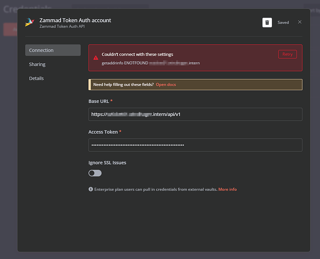Click the Zammad Token Auth API subtitle
The image size is (320, 259).
pyautogui.click(x=62, y=26)
